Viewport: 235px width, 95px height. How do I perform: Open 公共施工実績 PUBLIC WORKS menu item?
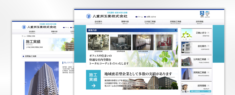coord(150,22)
